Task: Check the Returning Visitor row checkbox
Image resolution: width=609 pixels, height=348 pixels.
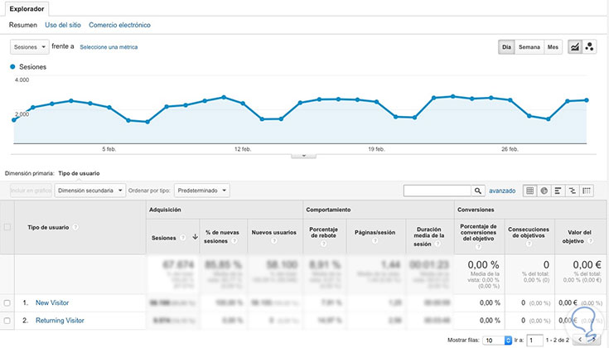Action: [7, 321]
